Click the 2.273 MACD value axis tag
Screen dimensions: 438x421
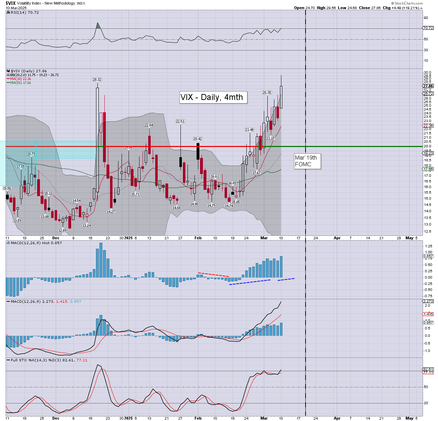tap(428, 301)
